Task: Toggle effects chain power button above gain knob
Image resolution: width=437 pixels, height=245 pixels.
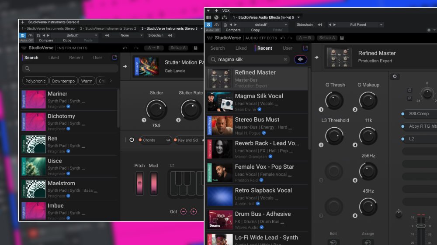Action: [x=395, y=76]
